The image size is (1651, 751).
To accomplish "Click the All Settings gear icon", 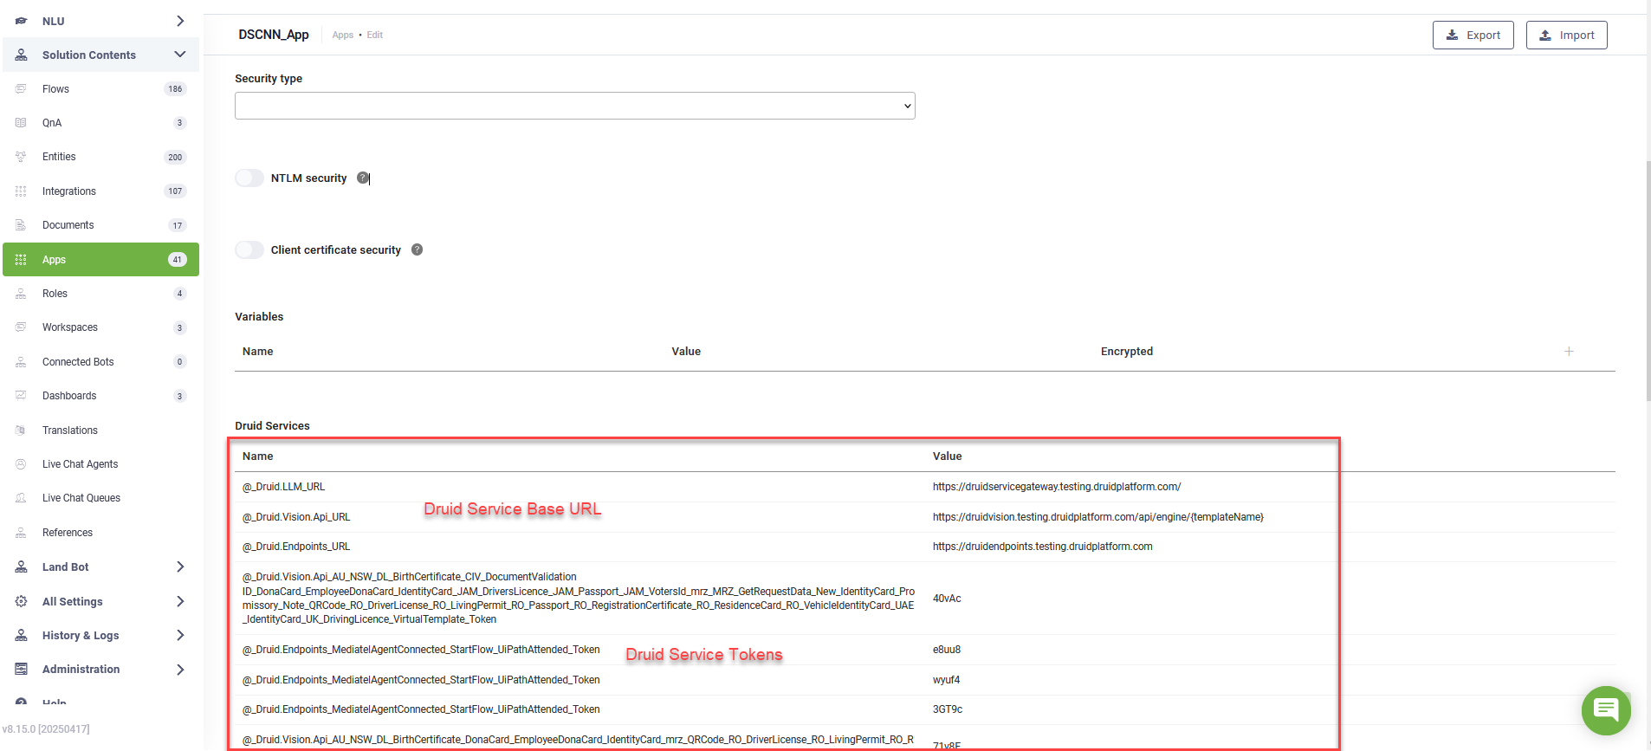I will click(x=21, y=601).
